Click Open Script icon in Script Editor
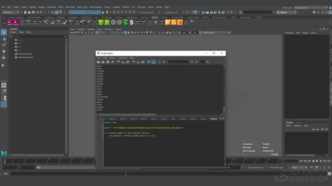 (x=98, y=62)
